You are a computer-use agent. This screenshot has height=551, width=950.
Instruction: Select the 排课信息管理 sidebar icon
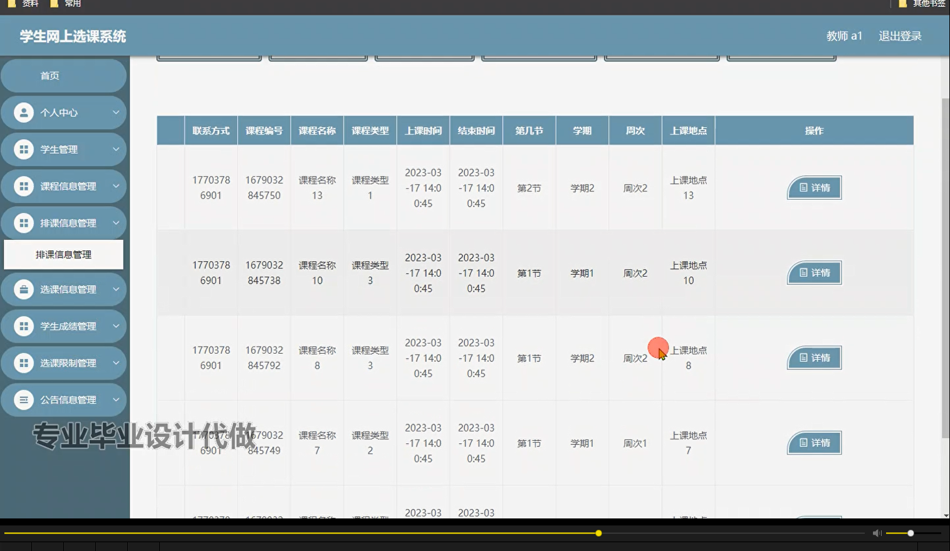point(24,222)
